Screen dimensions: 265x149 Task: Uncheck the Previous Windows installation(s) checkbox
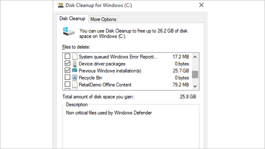tap(67, 70)
